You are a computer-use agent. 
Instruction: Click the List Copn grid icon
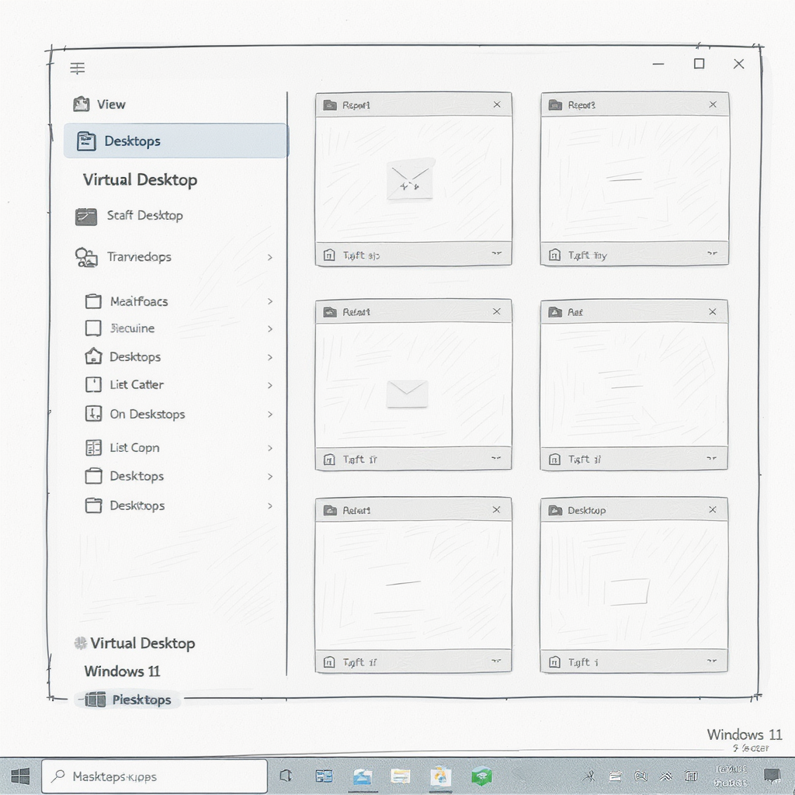pos(93,448)
